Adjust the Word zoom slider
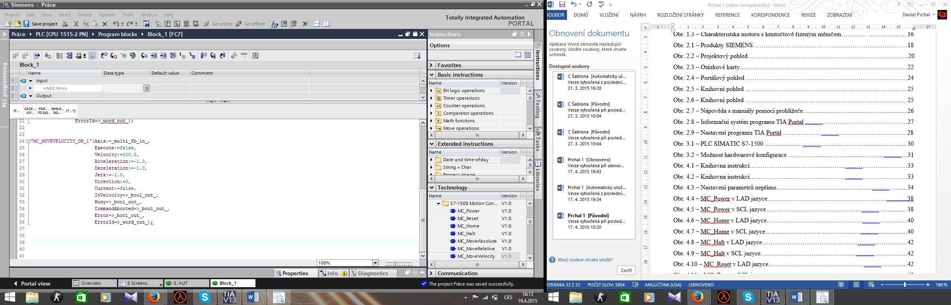 (x=905, y=285)
